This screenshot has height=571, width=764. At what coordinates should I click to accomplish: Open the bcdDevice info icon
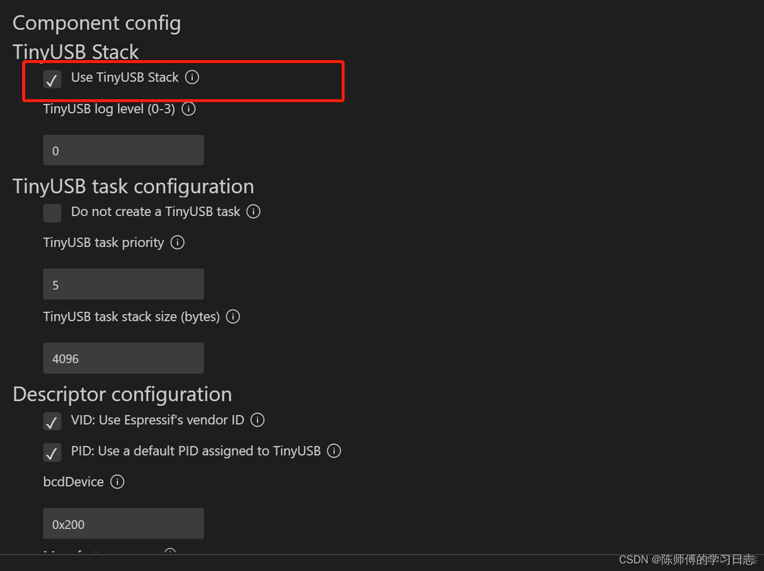(117, 482)
